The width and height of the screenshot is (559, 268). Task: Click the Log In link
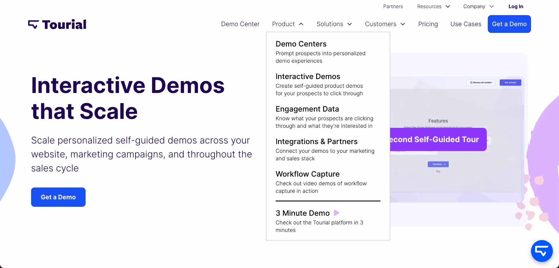[x=516, y=6]
